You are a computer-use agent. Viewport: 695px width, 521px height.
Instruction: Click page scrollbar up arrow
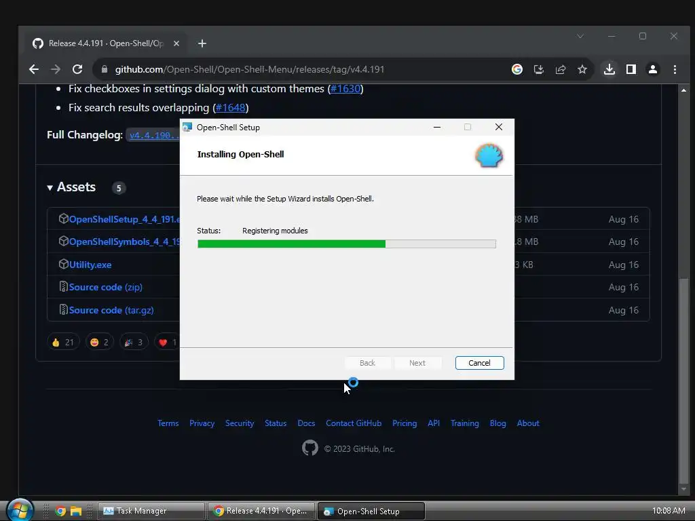683,90
